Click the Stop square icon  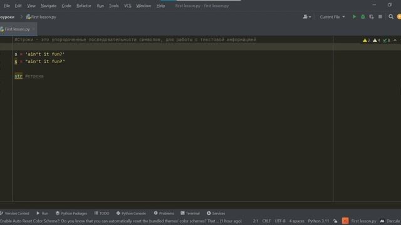[x=380, y=17]
